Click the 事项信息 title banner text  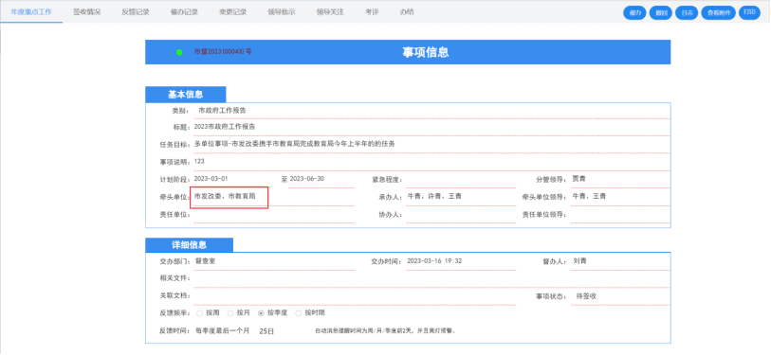click(x=425, y=52)
